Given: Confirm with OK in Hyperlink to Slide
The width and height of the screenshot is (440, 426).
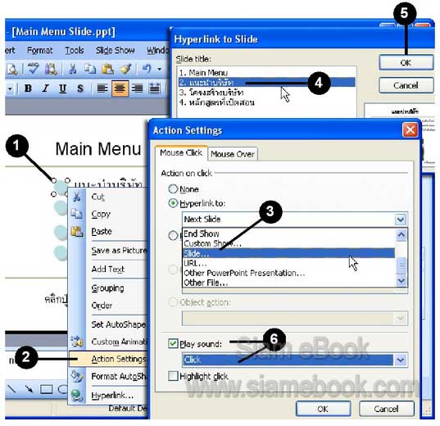Looking at the screenshot, I should (x=406, y=62).
